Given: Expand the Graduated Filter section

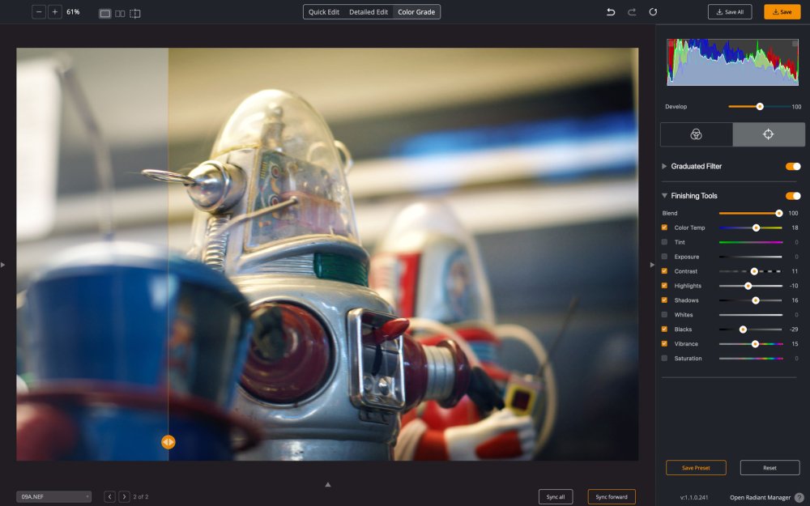Looking at the screenshot, I should click(665, 166).
